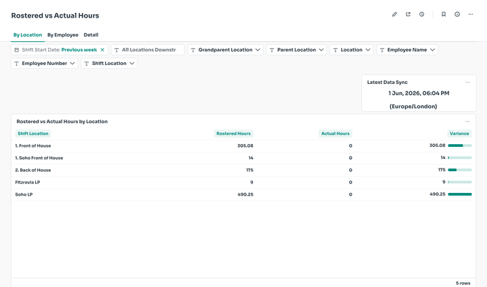This screenshot has height=287, width=487.
Task: Bookmark this report with bookmark icon
Action: [444, 14]
